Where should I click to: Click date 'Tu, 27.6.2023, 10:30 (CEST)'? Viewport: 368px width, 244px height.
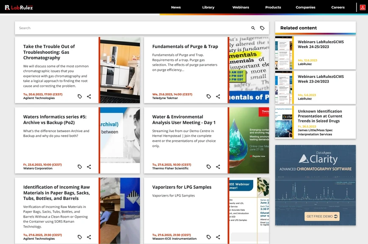[172, 165]
